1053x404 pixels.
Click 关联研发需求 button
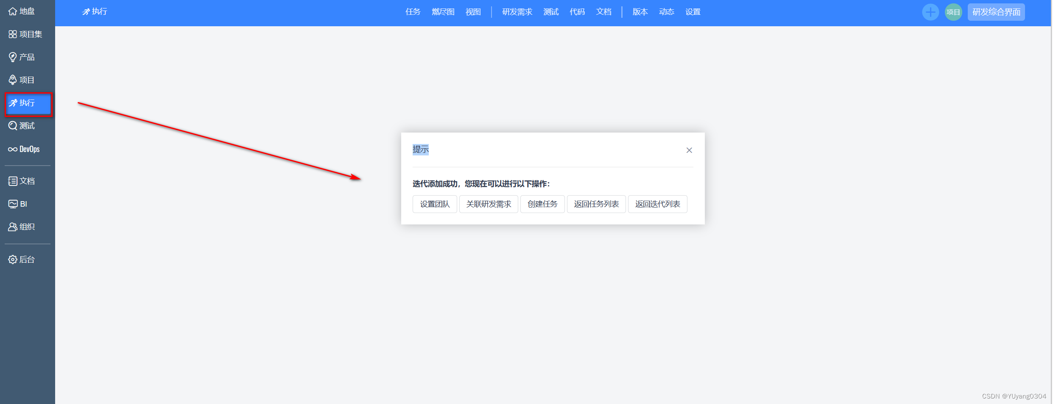point(489,204)
